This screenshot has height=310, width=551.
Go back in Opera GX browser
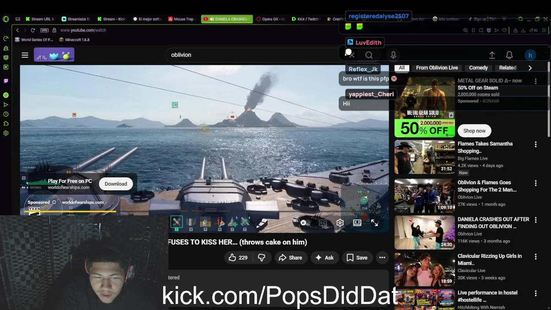pos(17,30)
